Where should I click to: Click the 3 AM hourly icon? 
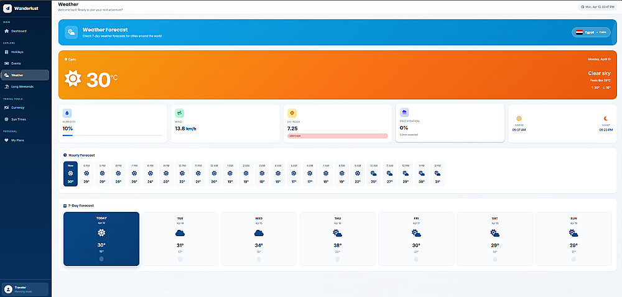(262, 173)
